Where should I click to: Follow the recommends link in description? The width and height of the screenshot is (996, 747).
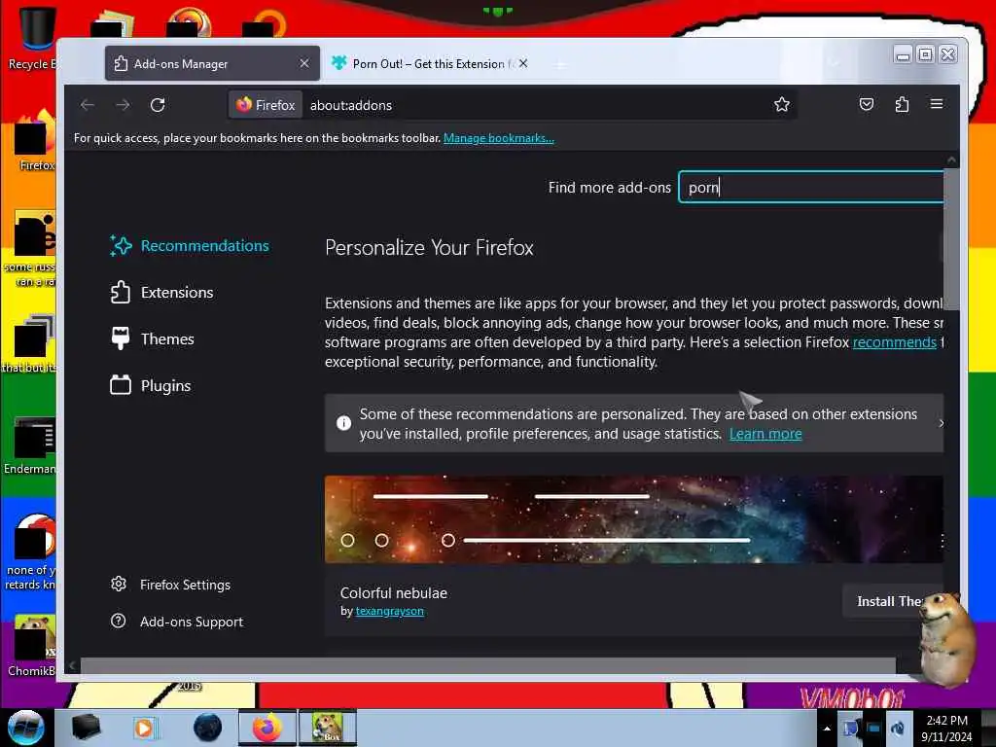tap(895, 342)
